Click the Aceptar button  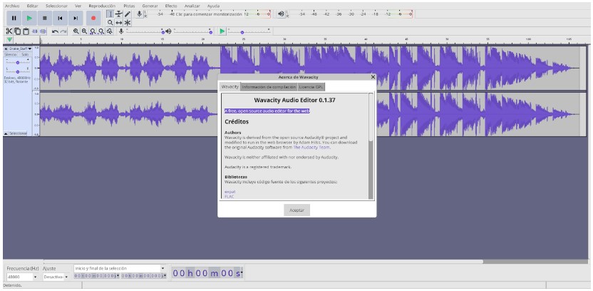(296, 210)
